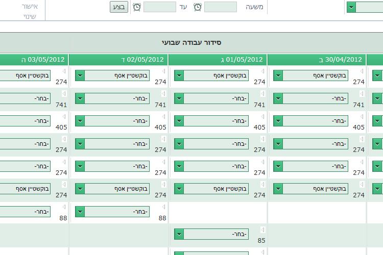Open the -בחר- dropdown in the 741 row under 30/04/2012

pyautogui.click(x=278, y=98)
